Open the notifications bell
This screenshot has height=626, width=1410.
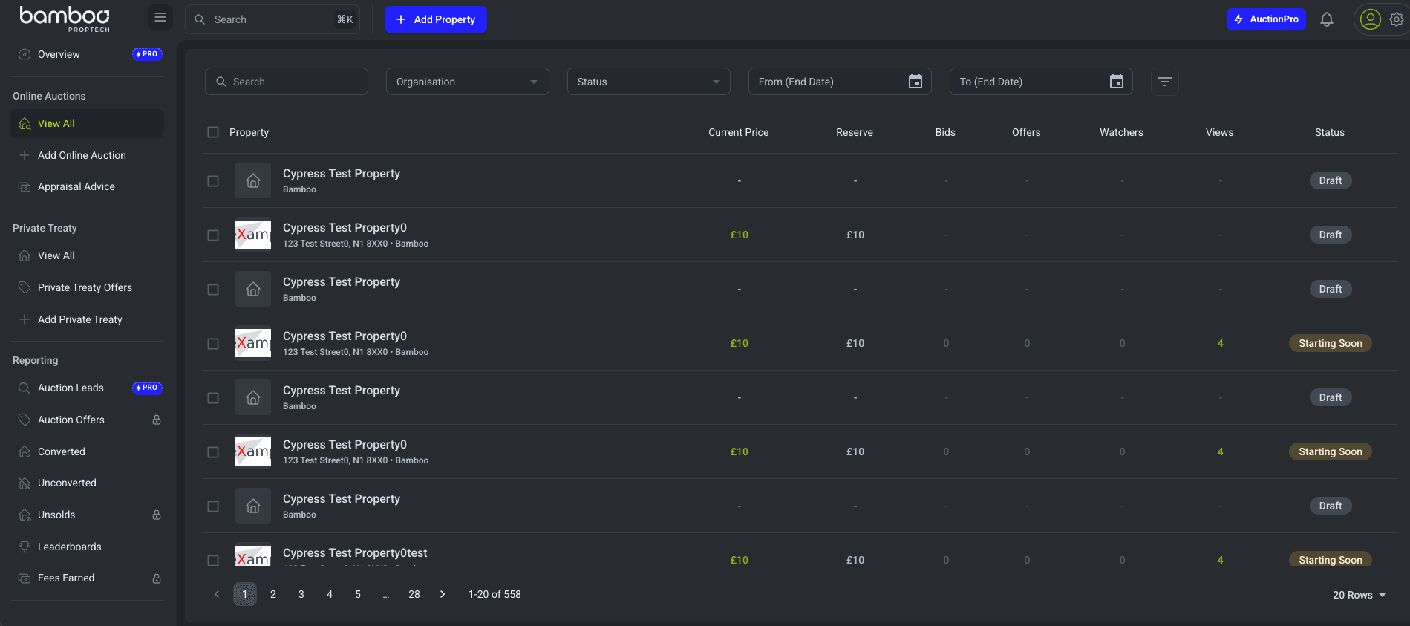(1326, 19)
